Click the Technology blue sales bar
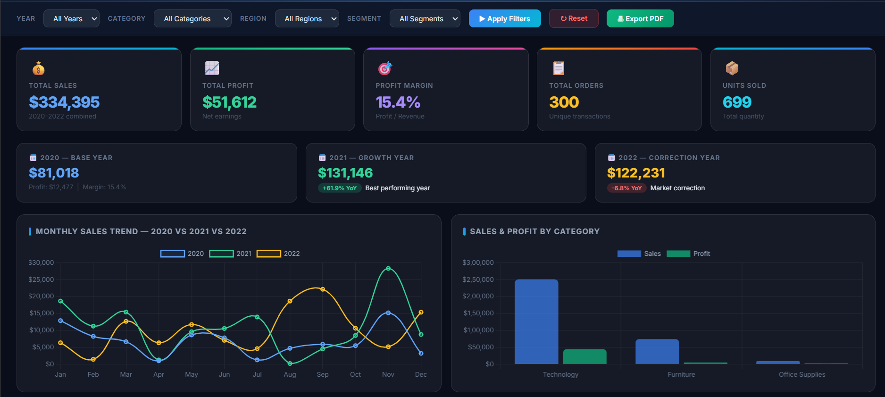The width and height of the screenshot is (885, 397). [x=536, y=321]
